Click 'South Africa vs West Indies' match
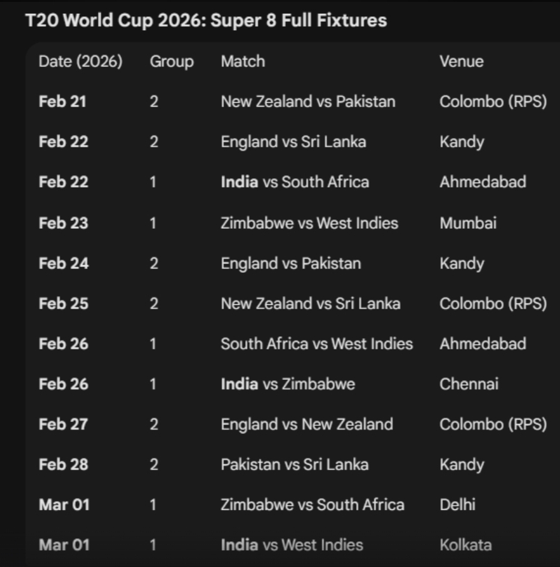The image size is (560, 567). pos(317,344)
